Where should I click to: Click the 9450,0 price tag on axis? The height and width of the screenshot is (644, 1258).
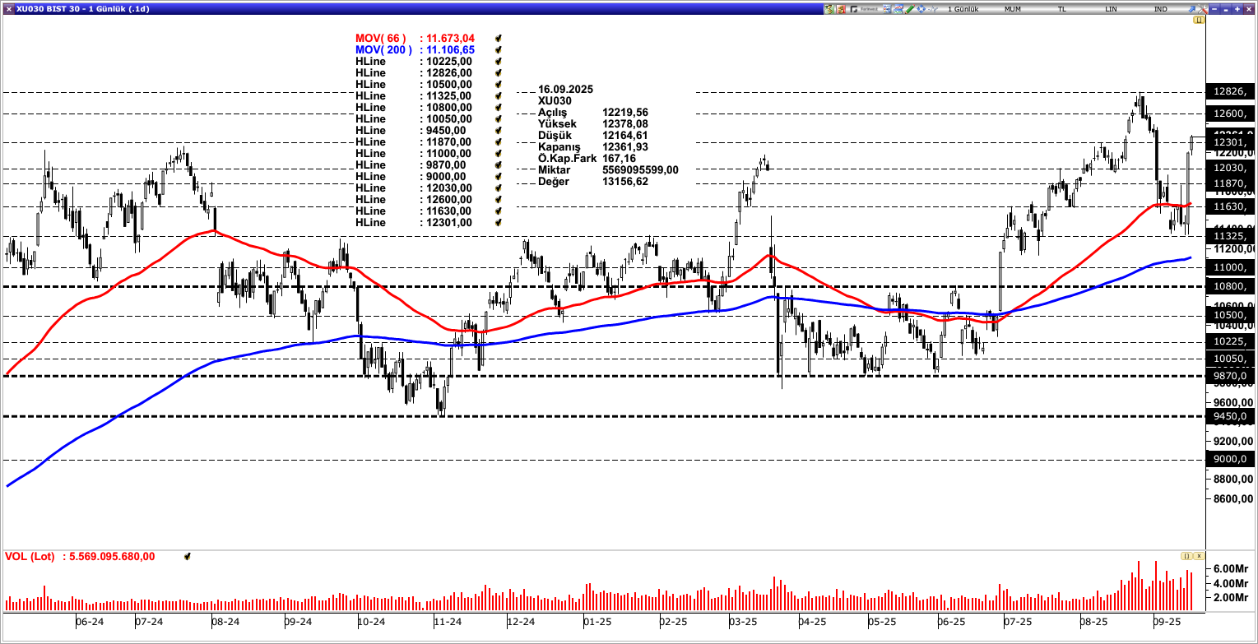[x=1231, y=417]
